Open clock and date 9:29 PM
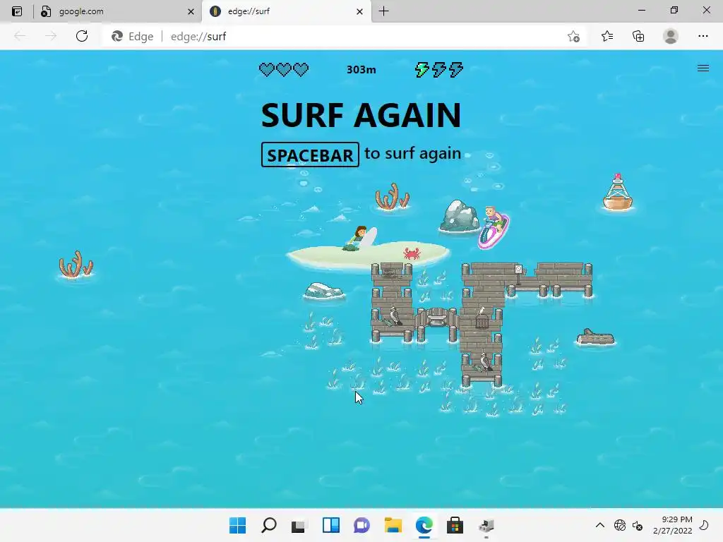Screen dimensions: 723x542 tap(673, 525)
